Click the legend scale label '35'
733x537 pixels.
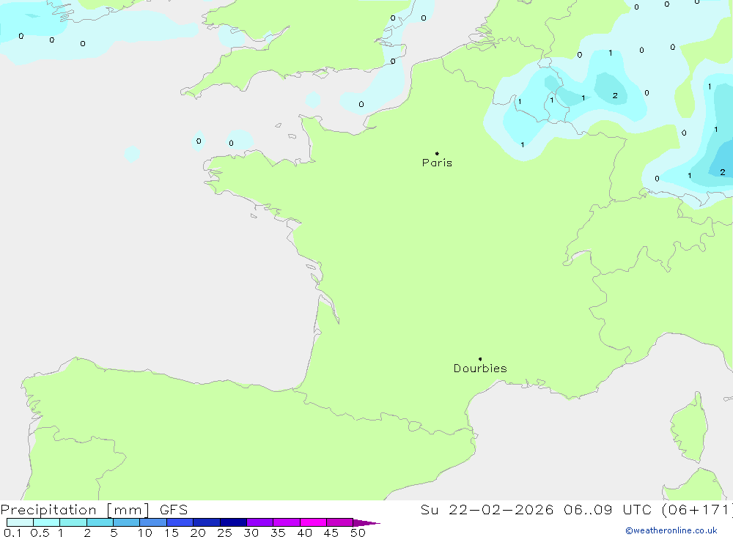click(278, 533)
